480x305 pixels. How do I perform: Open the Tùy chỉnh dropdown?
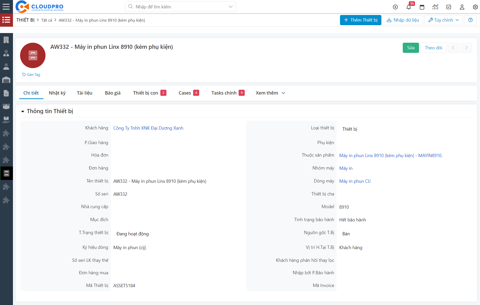(x=443, y=20)
